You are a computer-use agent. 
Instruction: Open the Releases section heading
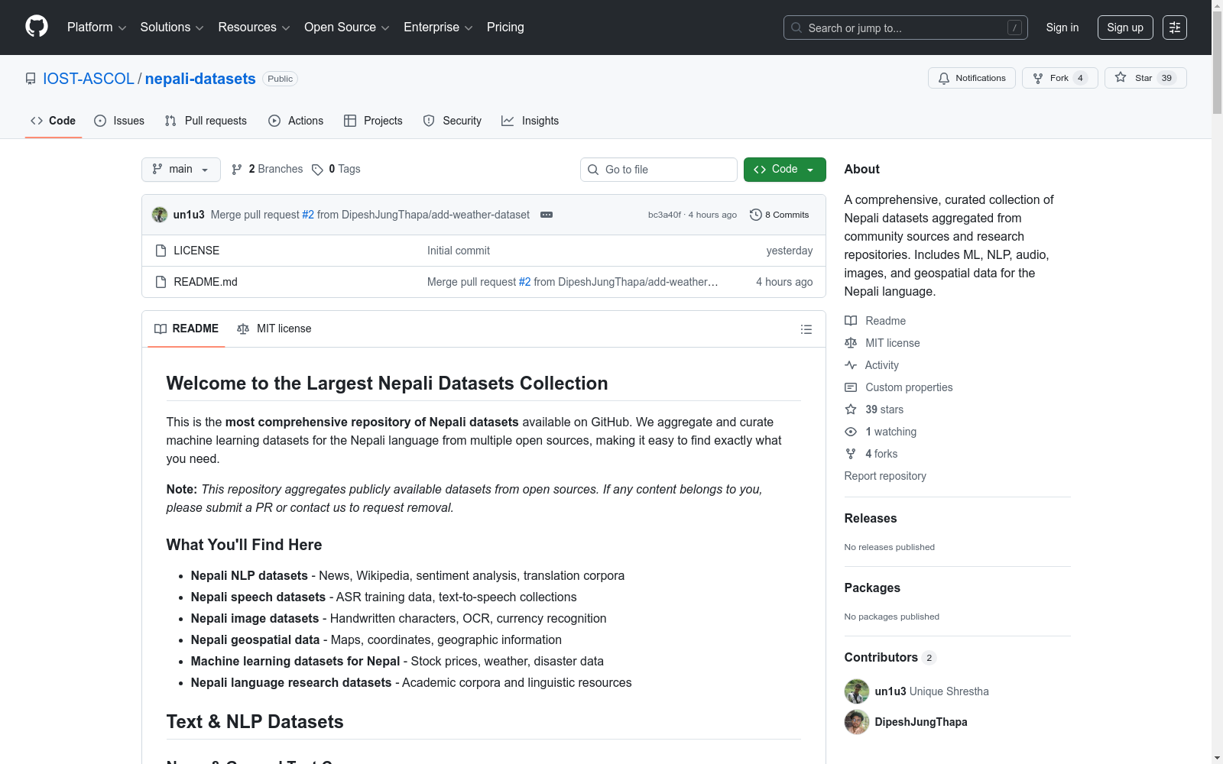point(871,518)
